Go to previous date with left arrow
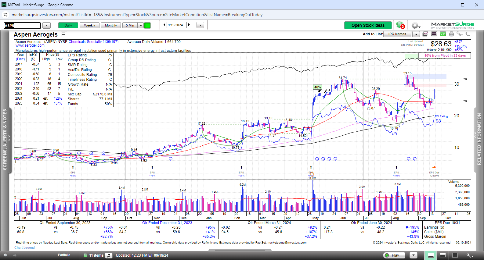The height and width of the screenshot is (260, 484). [164, 25]
